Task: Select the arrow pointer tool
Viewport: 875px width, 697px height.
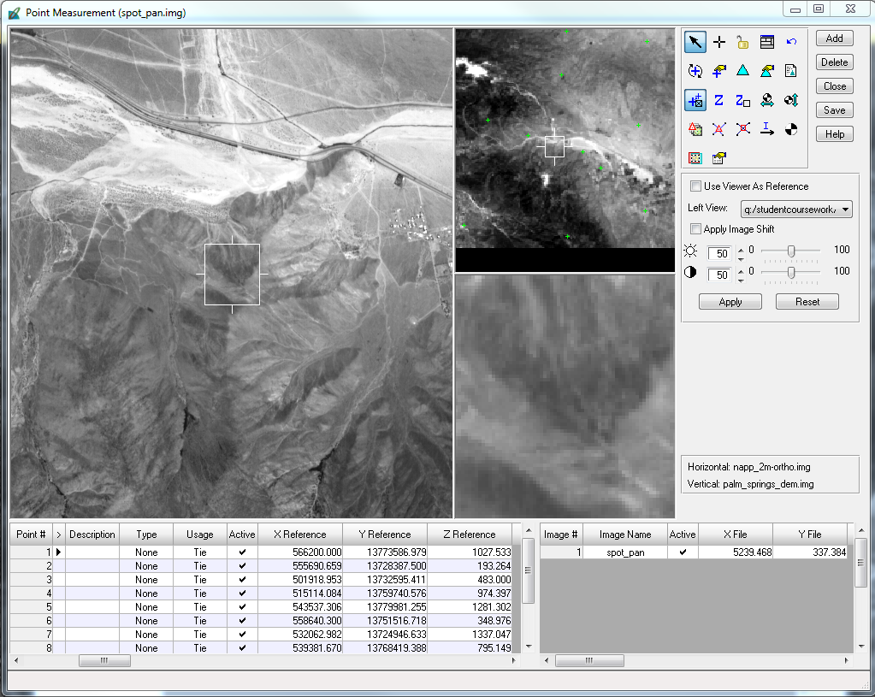Action: point(695,42)
